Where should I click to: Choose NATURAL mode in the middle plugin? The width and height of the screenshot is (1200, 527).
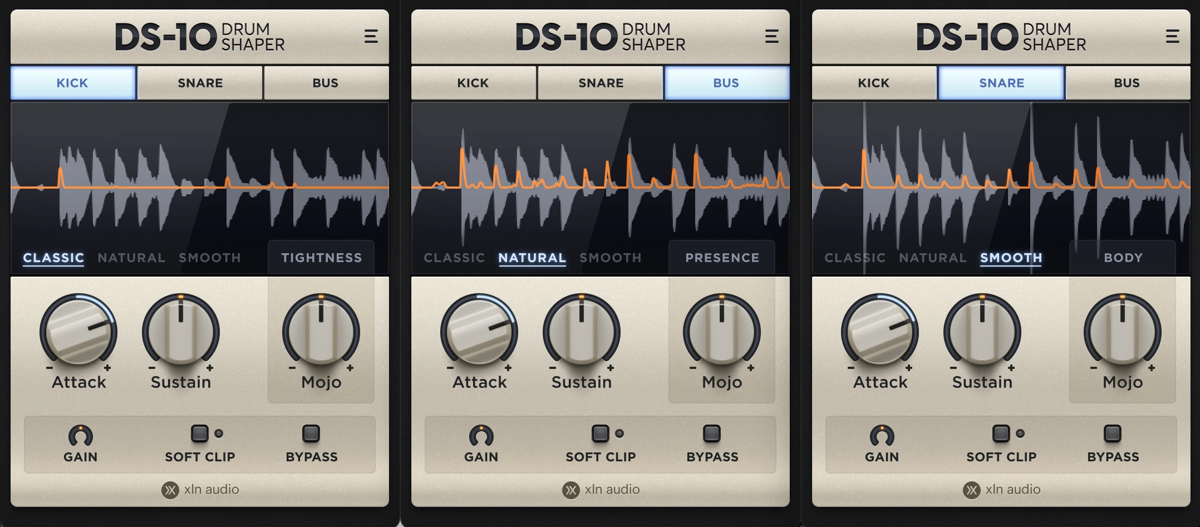click(532, 258)
